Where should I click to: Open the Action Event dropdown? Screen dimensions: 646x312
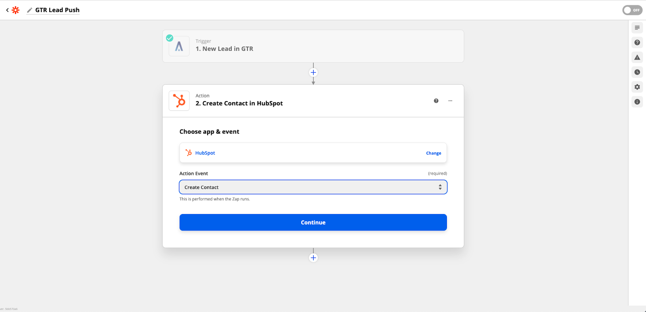313,187
